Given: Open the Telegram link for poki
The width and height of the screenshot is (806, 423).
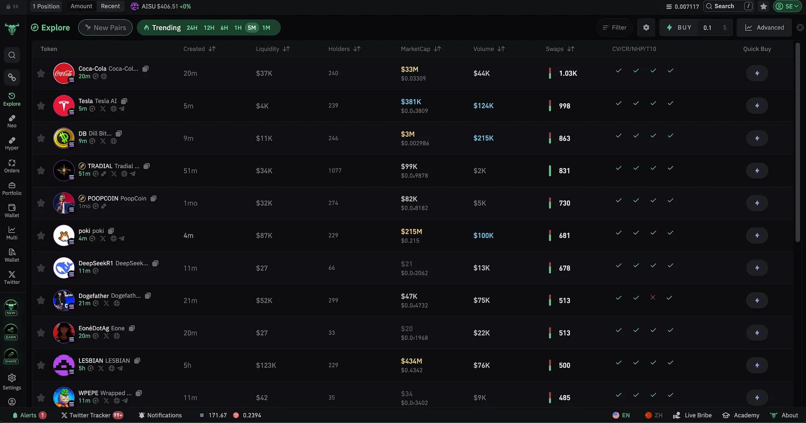Looking at the screenshot, I should tap(122, 239).
